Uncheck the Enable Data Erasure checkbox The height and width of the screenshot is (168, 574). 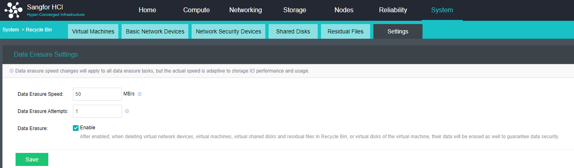[76, 128]
